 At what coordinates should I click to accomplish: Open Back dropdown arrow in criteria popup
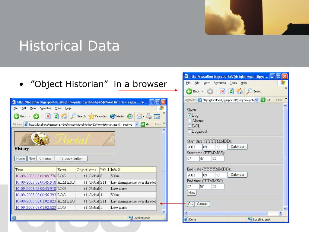[202, 91]
